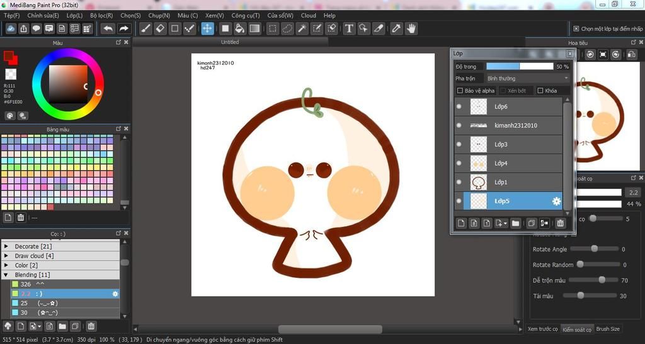Select the Fill rectangle shape tool
Viewport: 645px width, 344px height.
tap(225, 28)
